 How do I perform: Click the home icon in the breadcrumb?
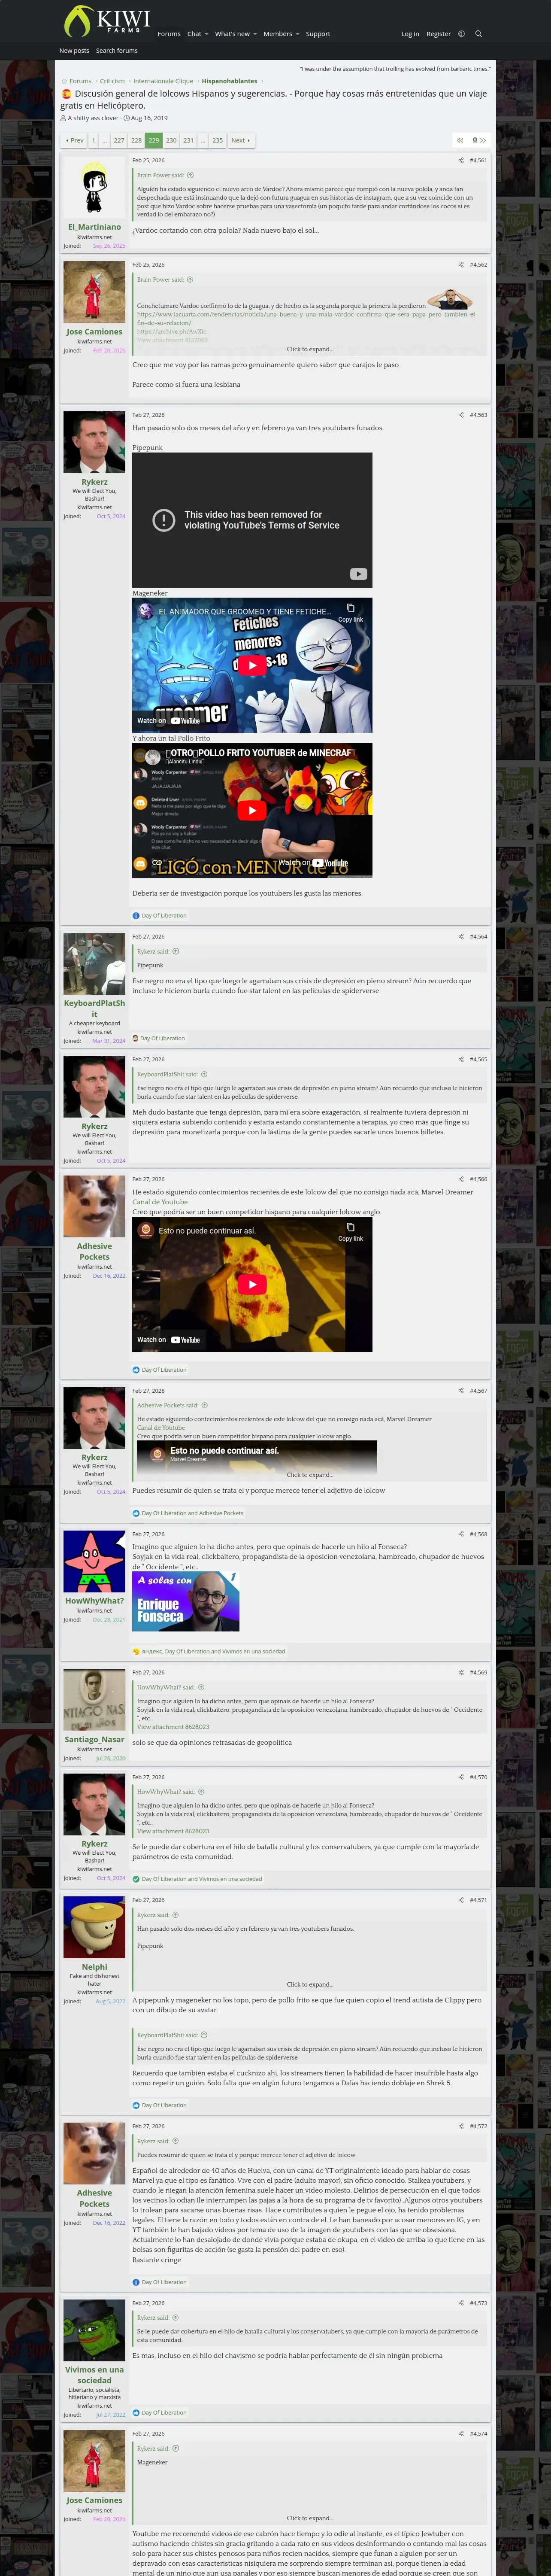click(x=63, y=82)
